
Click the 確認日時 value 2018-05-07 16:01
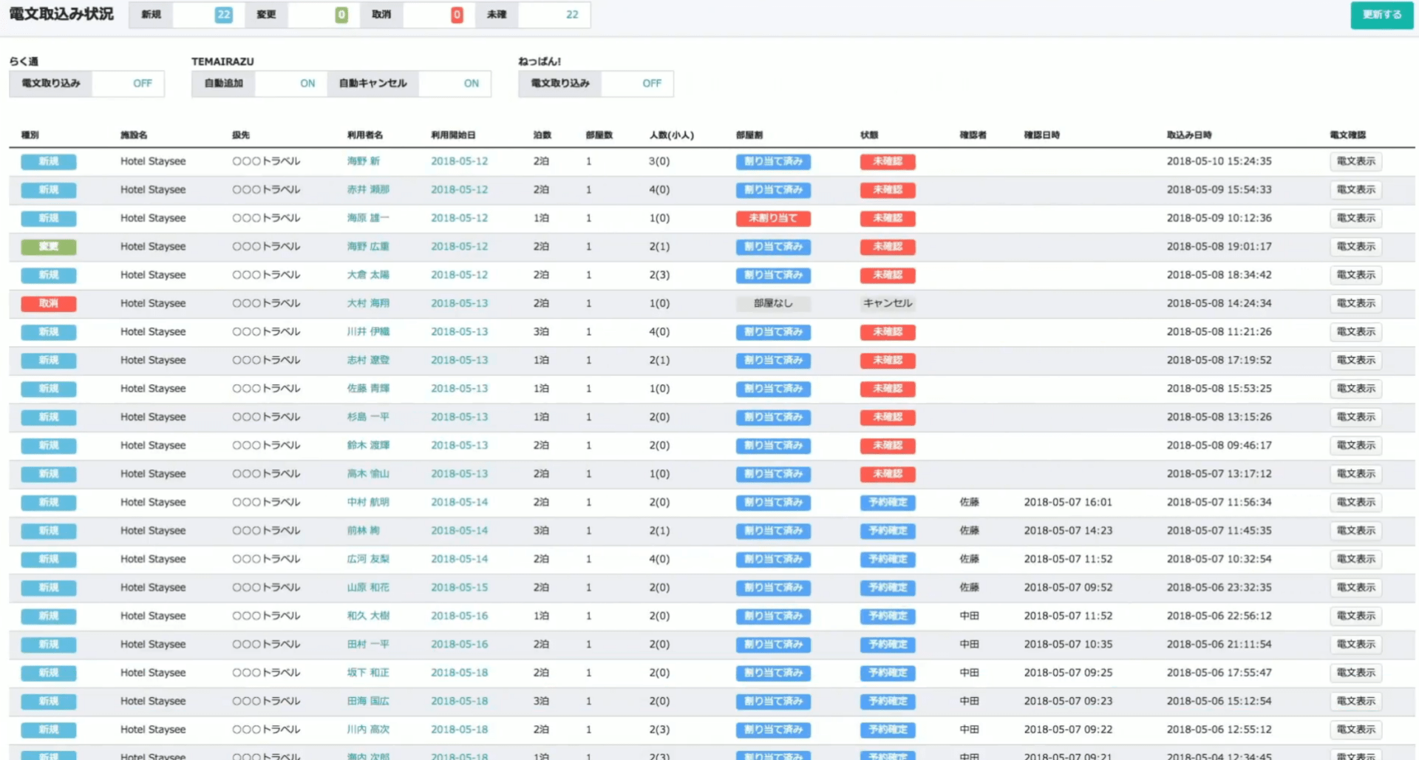tap(1068, 502)
